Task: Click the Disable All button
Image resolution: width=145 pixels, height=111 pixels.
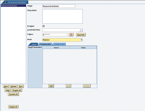Action: (13, 94)
